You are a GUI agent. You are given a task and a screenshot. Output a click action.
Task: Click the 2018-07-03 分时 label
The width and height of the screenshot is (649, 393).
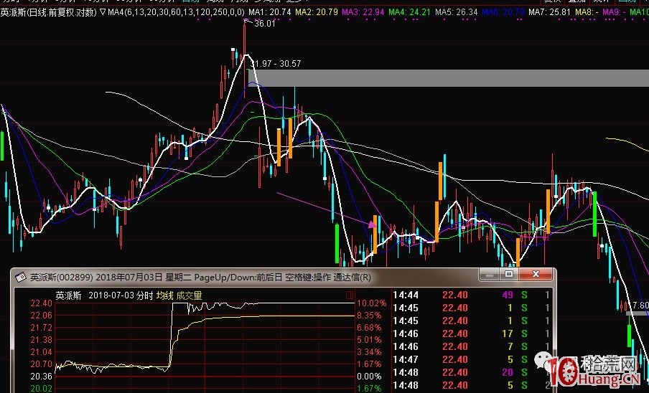[121, 295]
